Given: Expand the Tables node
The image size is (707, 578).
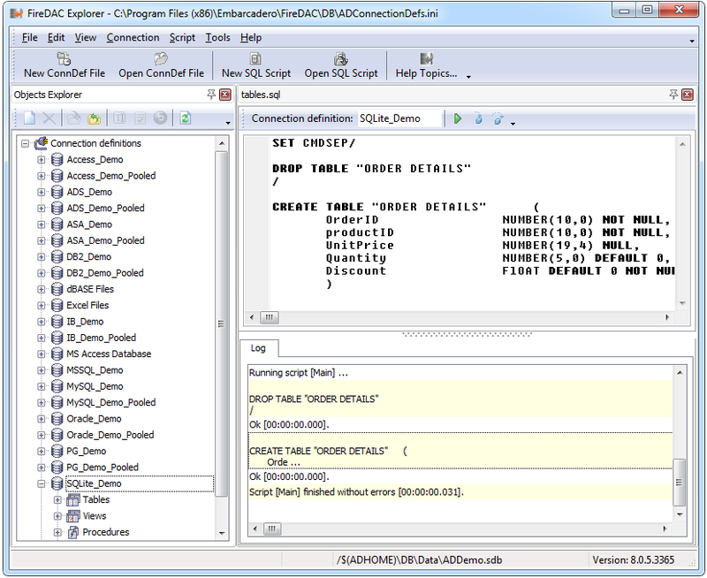Looking at the screenshot, I should [57, 500].
